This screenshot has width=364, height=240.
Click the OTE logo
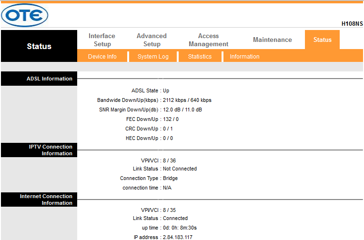(25, 15)
